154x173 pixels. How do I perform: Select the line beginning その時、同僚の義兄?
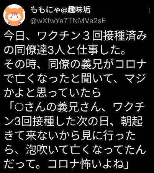coord(75,65)
